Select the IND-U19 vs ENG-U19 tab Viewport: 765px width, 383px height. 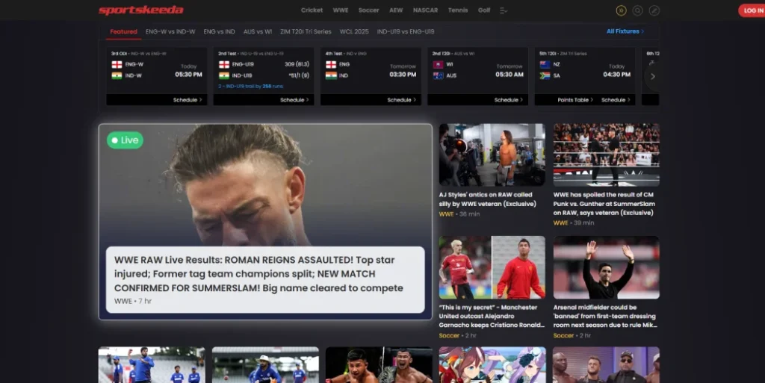click(x=406, y=31)
